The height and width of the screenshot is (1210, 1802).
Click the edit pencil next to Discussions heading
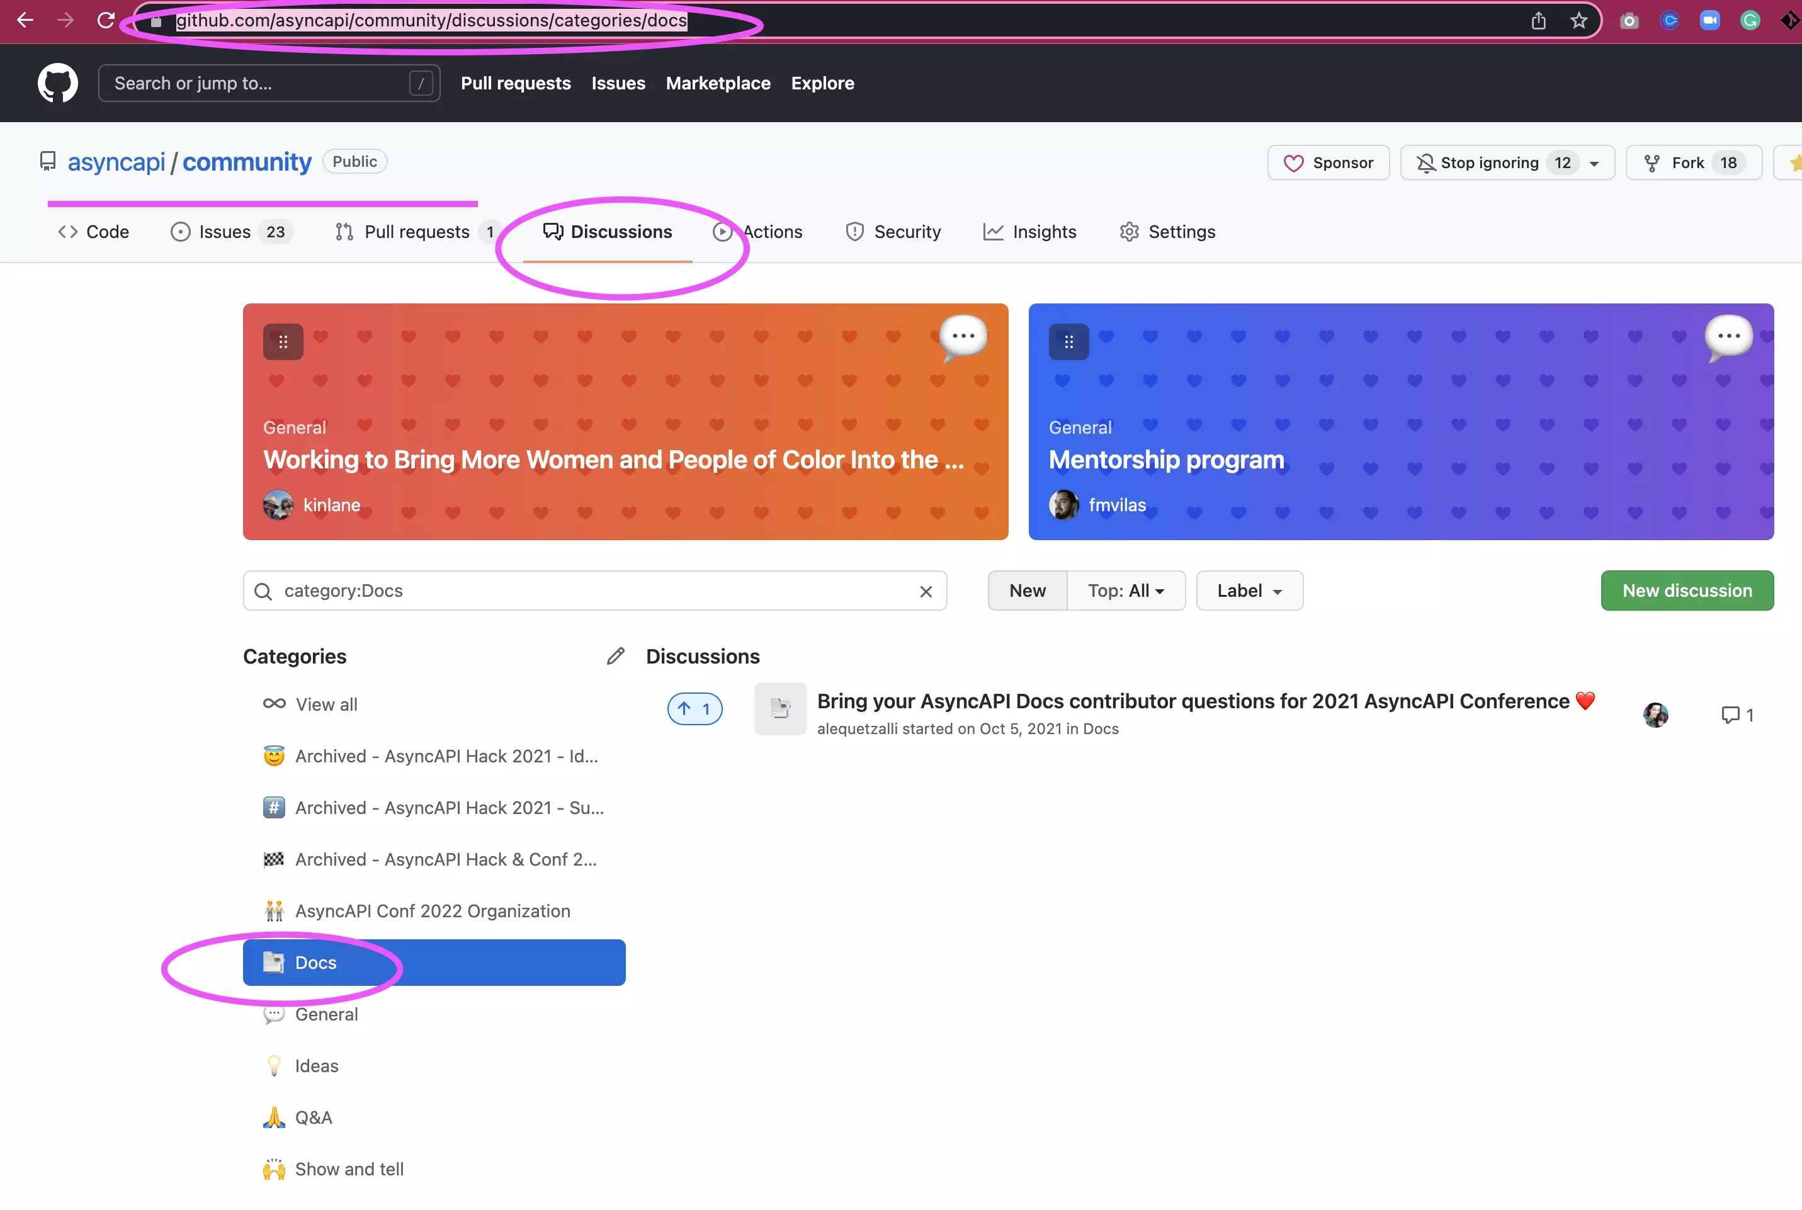[x=615, y=655]
